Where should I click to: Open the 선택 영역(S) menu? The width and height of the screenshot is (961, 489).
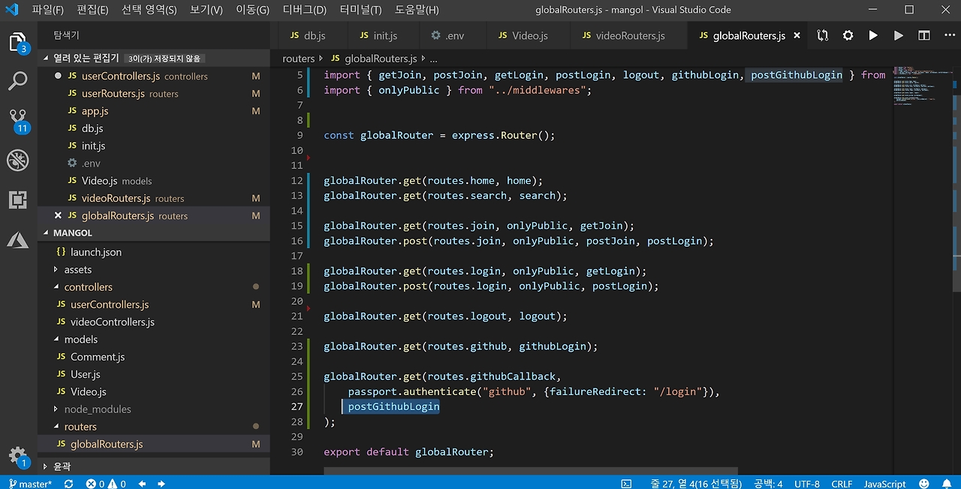tap(149, 10)
